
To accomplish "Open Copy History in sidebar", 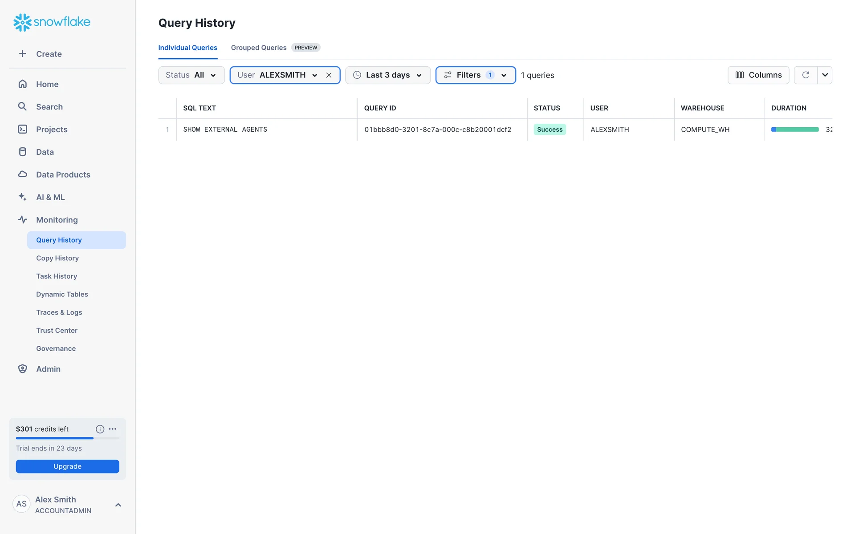I will tap(57, 258).
